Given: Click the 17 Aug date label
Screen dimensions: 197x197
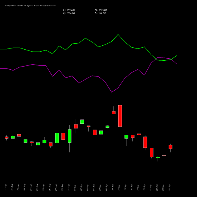Looking at the screenshot, I should pyautogui.click(x=6, y=188).
